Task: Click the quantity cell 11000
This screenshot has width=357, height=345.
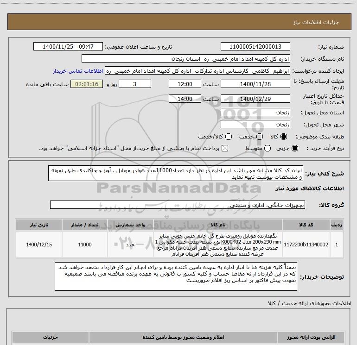Action: tap(84, 245)
